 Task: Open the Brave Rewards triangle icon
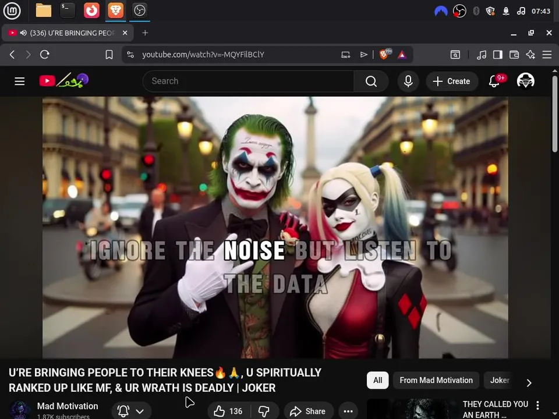[402, 55]
